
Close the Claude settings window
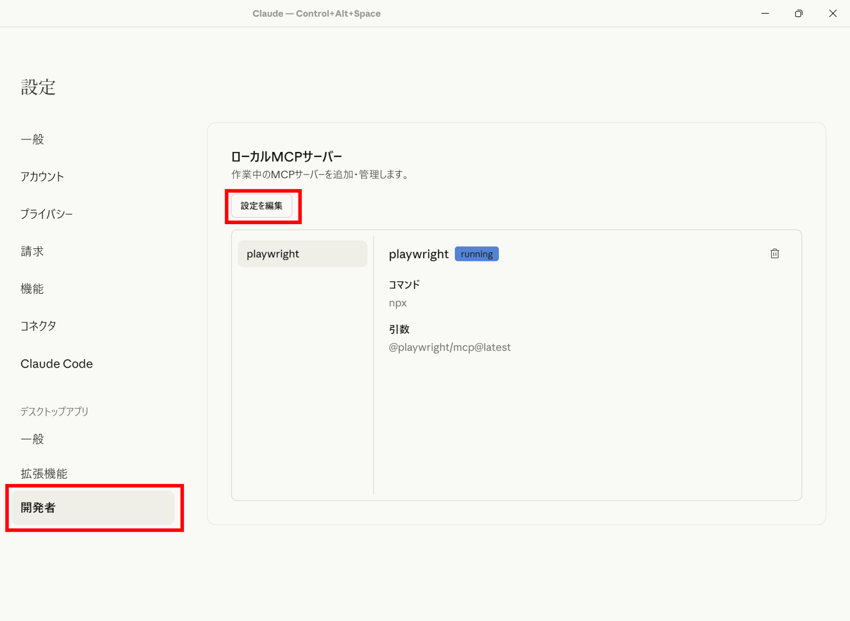click(833, 14)
